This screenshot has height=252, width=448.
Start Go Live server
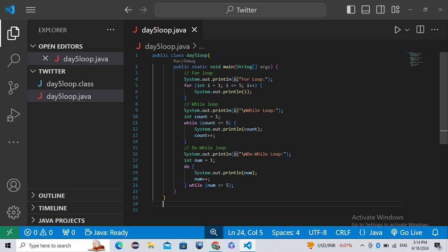point(407,232)
